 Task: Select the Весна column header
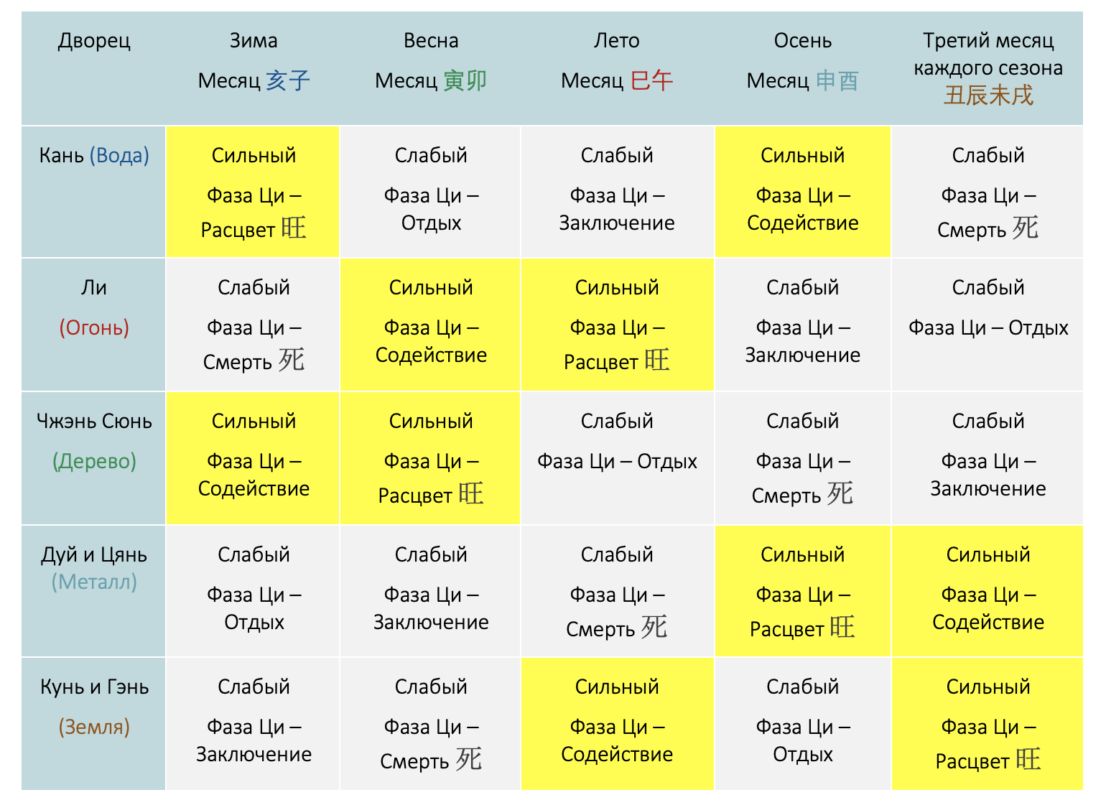(430, 68)
